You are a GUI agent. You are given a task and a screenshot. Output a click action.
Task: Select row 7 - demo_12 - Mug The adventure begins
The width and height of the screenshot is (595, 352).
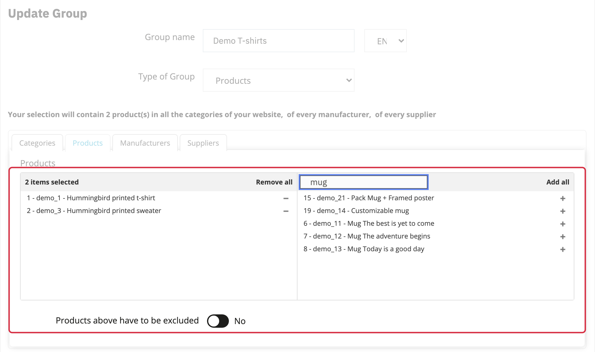[436, 236]
